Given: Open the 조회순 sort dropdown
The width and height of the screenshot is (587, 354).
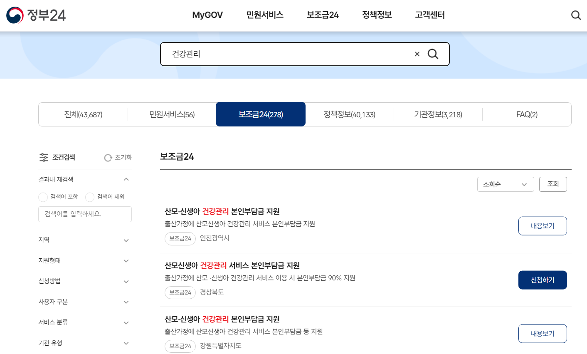Looking at the screenshot, I should point(505,184).
